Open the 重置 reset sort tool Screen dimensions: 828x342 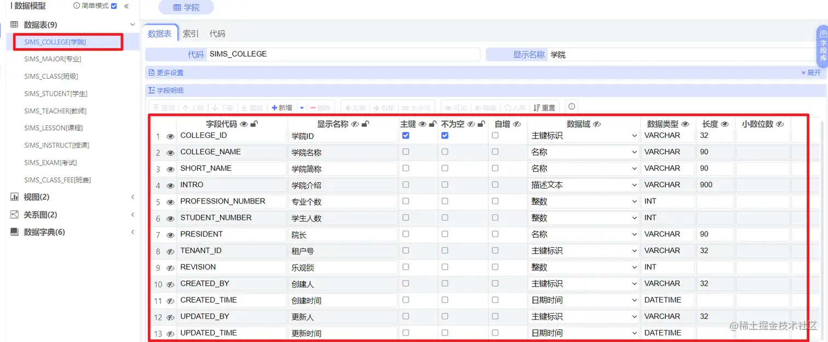[x=544, y=107]
